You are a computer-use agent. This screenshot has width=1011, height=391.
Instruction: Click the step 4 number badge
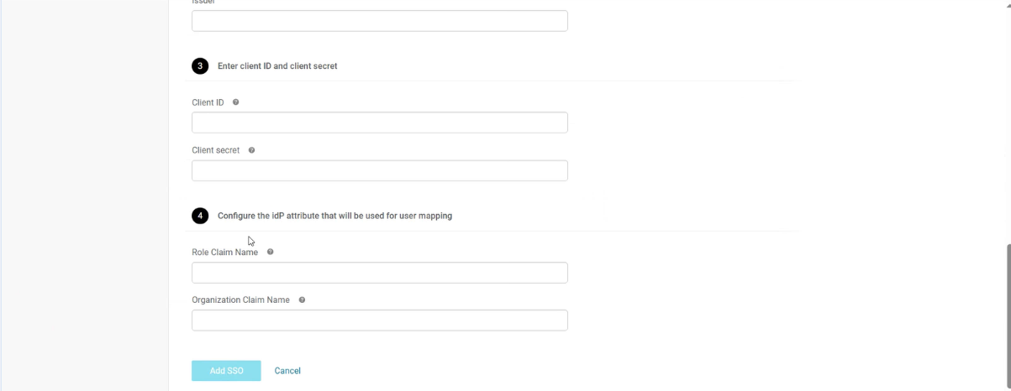[x=200, y=216]
